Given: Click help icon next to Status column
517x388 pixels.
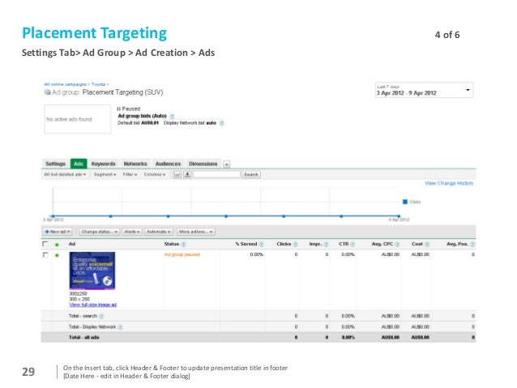Looking at the screenshot, I should point(183,243).
